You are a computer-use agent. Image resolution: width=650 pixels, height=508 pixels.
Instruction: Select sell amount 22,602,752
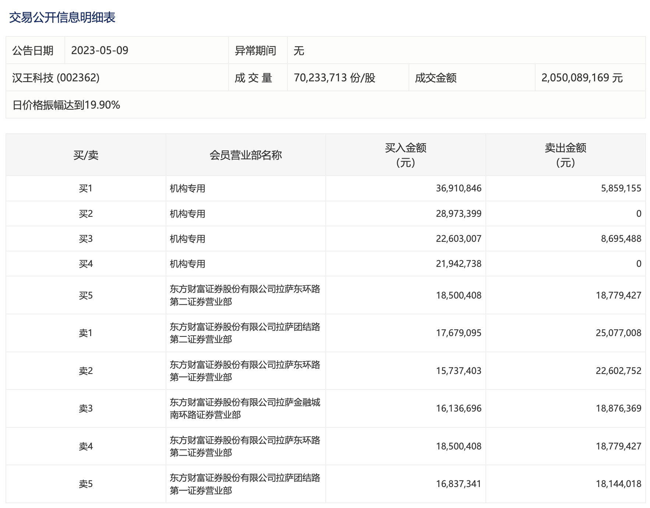pyautogui.click(x=619, y=371)
